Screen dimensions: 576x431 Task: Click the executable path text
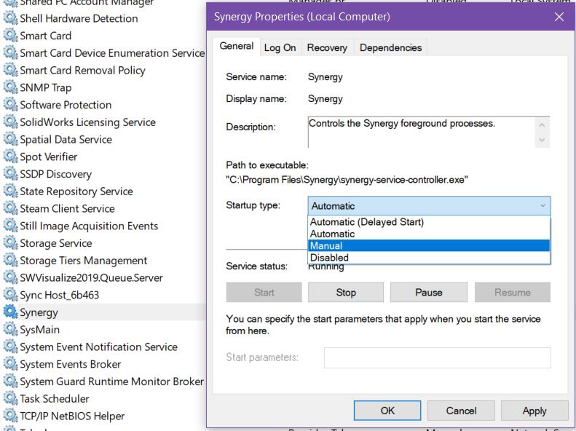(x=347, y=180)
